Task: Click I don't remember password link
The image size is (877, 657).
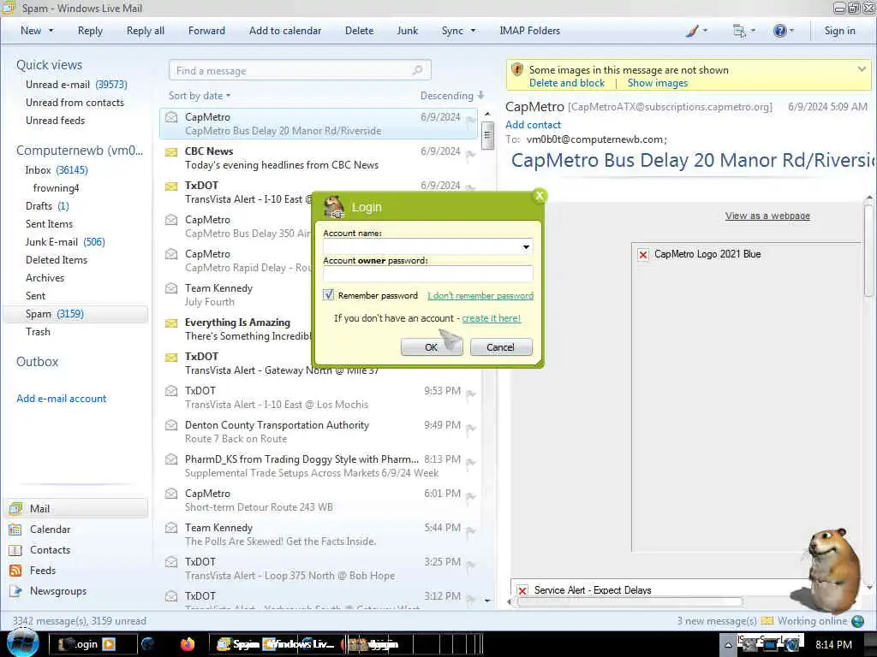Action: (480, 295)
